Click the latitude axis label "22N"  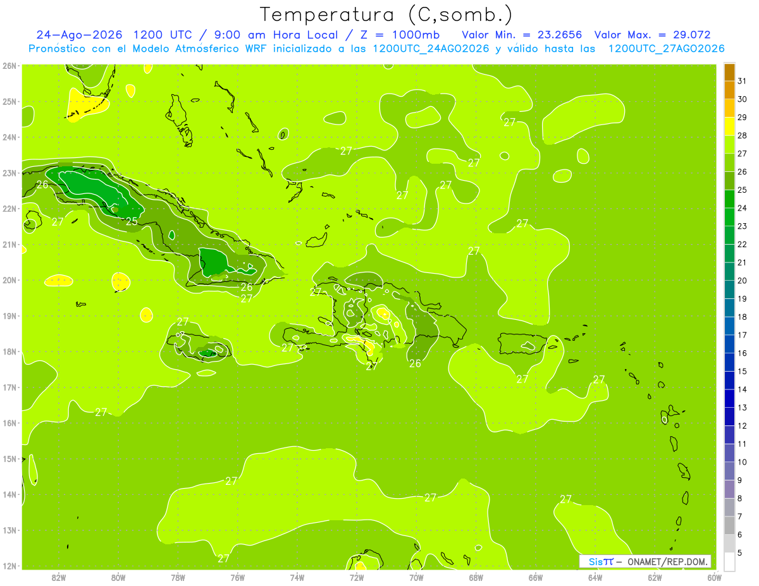click(x=9, y=209)
